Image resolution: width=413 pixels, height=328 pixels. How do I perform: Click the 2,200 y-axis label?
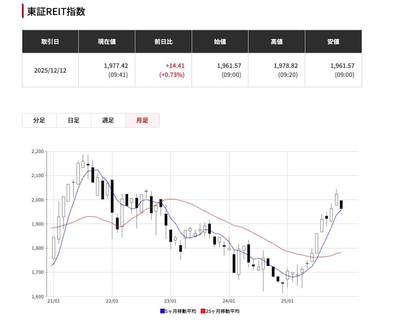(x=38, y=151)
